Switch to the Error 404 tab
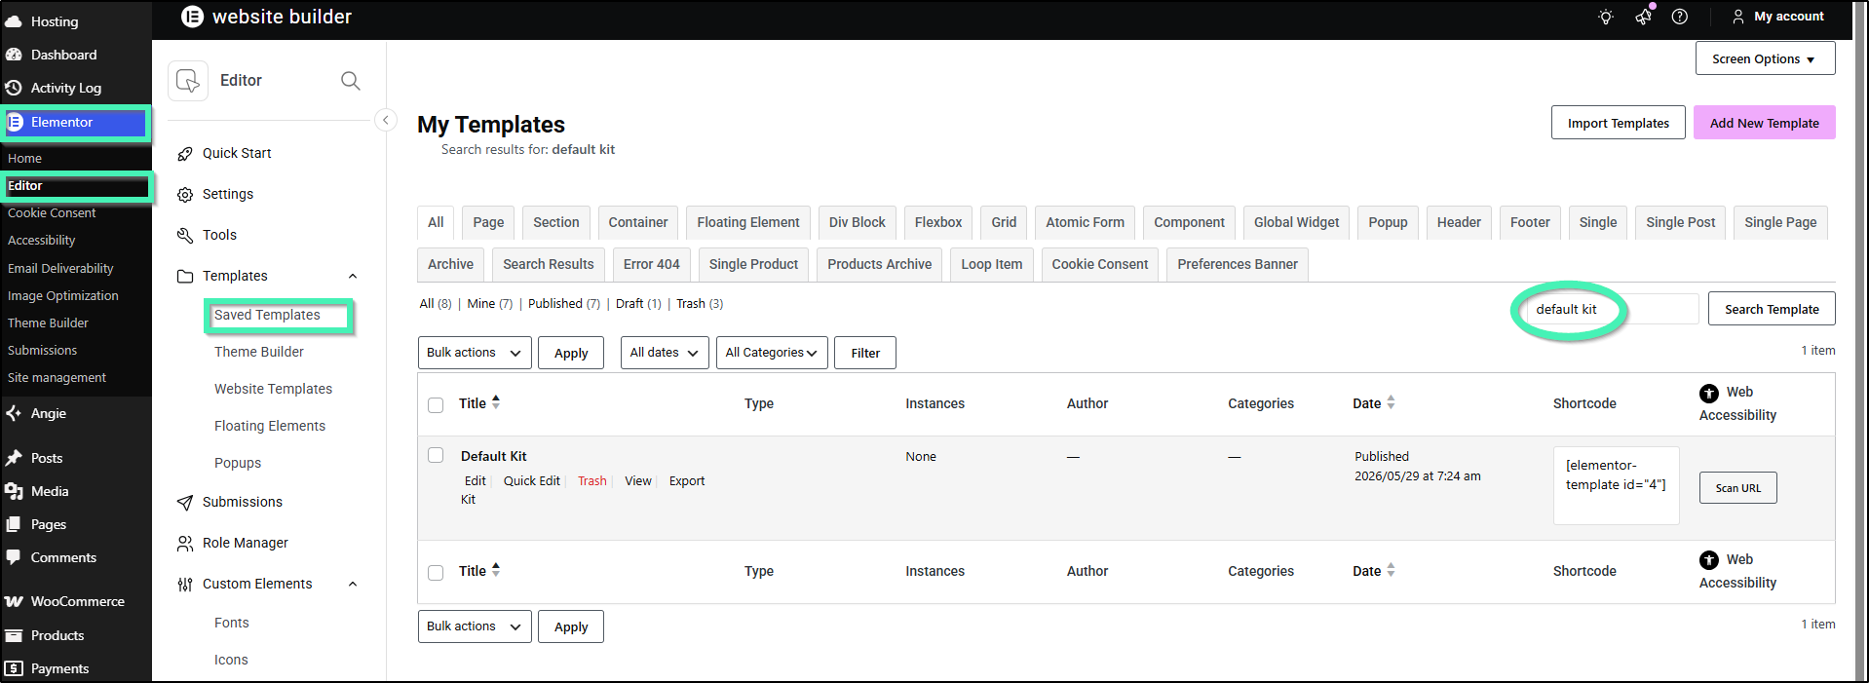Viewport: 1869px width, 683px height. pyautogui.click(x=652, y=264)
